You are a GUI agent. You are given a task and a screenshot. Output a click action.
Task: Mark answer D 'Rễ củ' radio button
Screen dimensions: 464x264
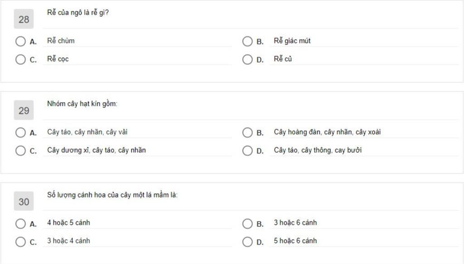[247, 60]
